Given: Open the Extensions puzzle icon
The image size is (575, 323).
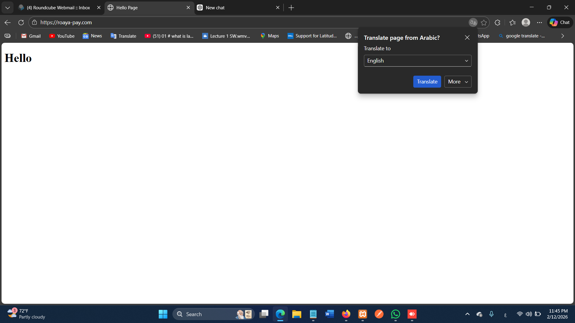Looking at the screenshot, I should 497,22.
